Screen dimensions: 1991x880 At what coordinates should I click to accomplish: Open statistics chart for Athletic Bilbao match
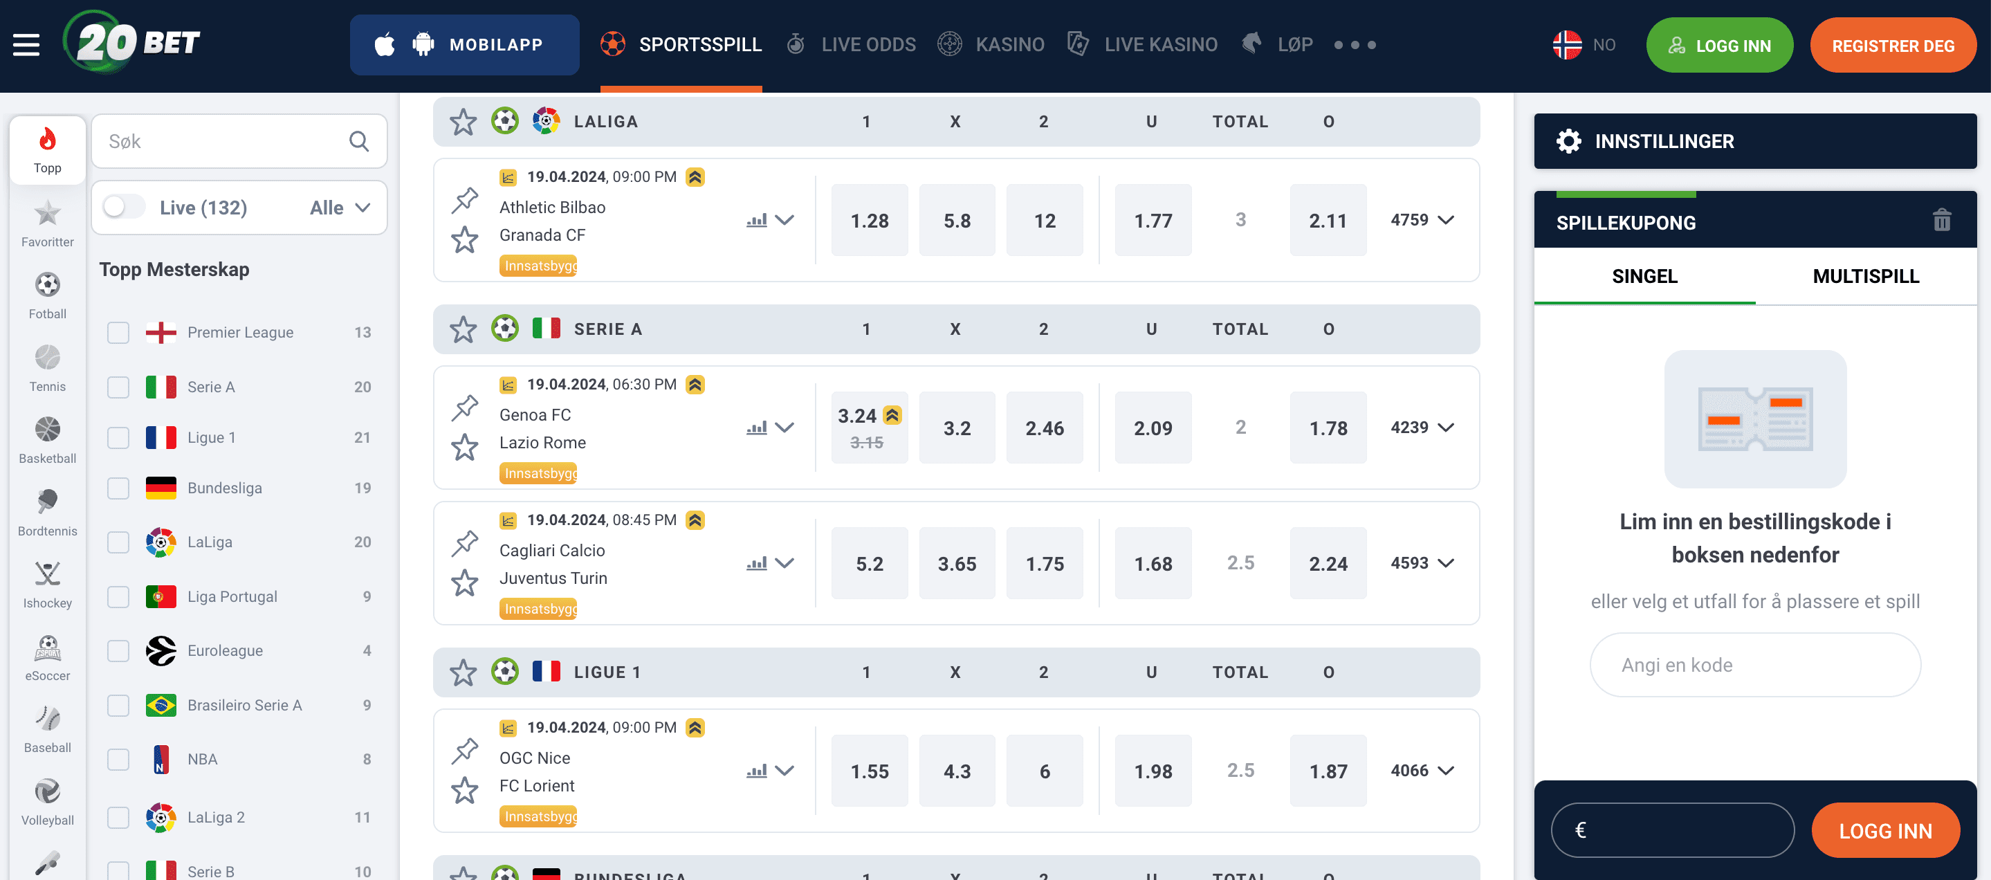(x=757, y=220)
